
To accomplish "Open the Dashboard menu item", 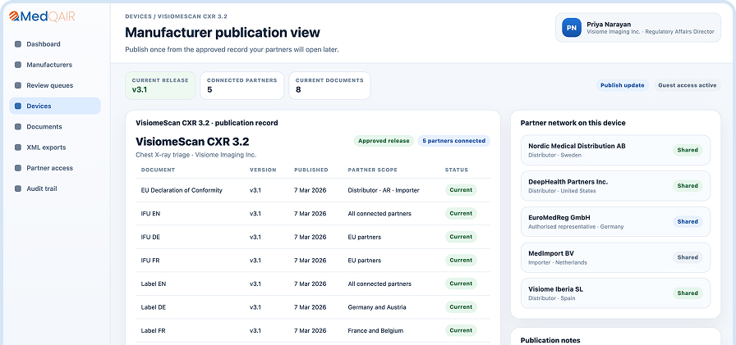I will coord(55,44).
